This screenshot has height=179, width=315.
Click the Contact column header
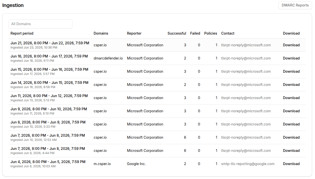click(x=228, y=33)
